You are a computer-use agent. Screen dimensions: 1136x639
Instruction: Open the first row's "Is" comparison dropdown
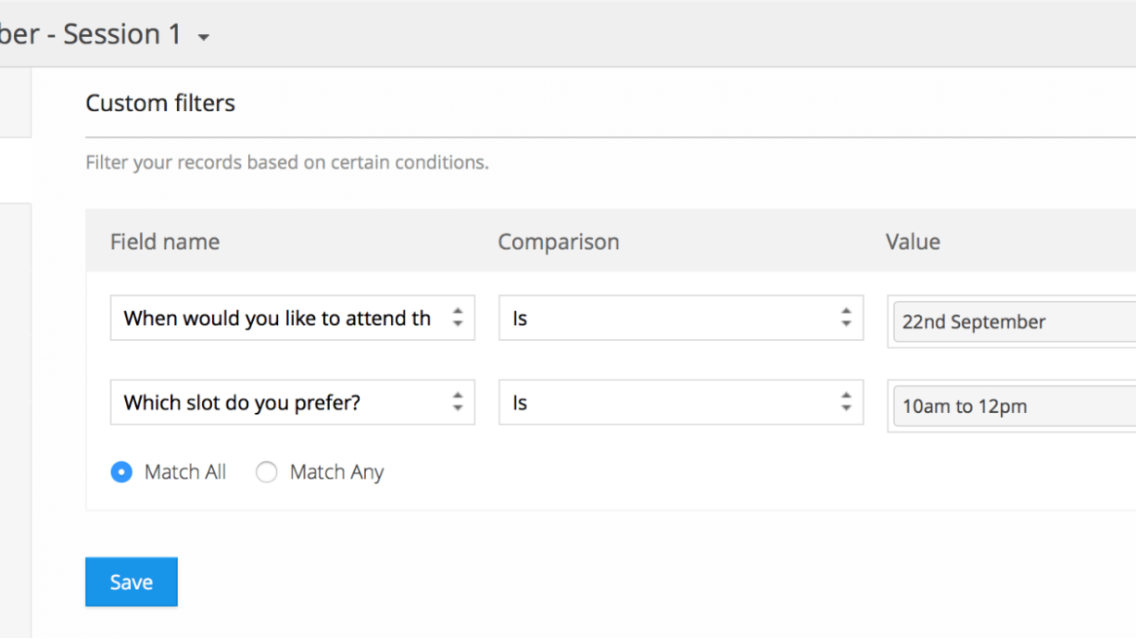pos(667,318)
